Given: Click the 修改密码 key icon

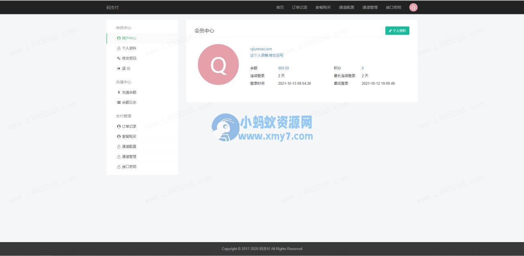Looking at the screenshot, I should 118,58.
